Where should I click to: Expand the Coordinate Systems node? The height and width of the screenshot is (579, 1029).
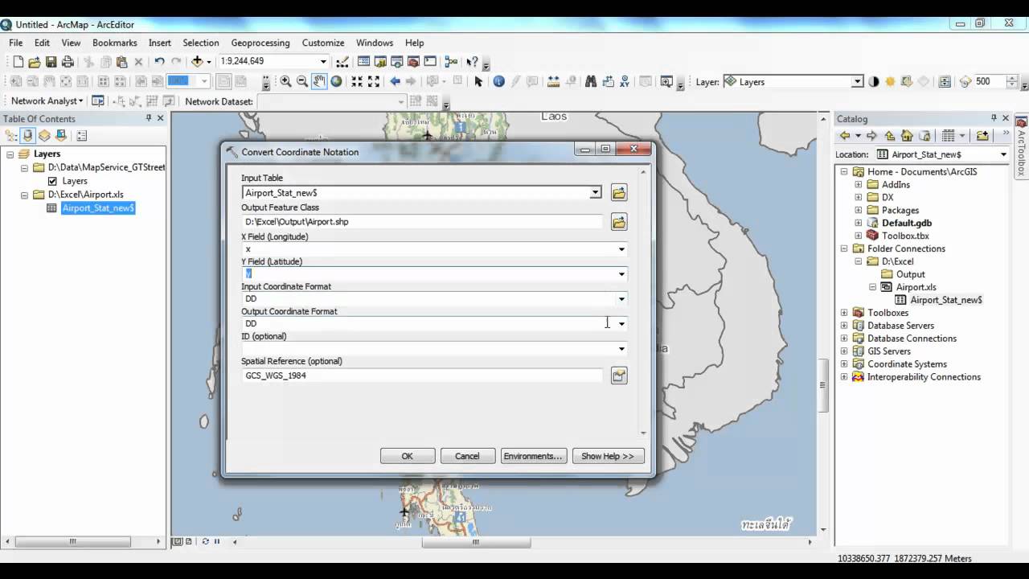844,364
